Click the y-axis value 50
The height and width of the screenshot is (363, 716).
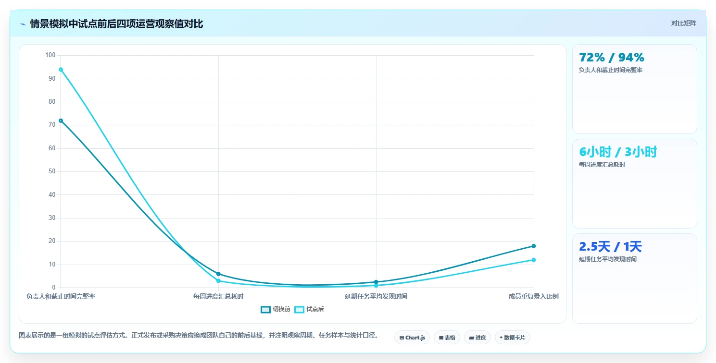pyautogui.click(x=52, y=171)
